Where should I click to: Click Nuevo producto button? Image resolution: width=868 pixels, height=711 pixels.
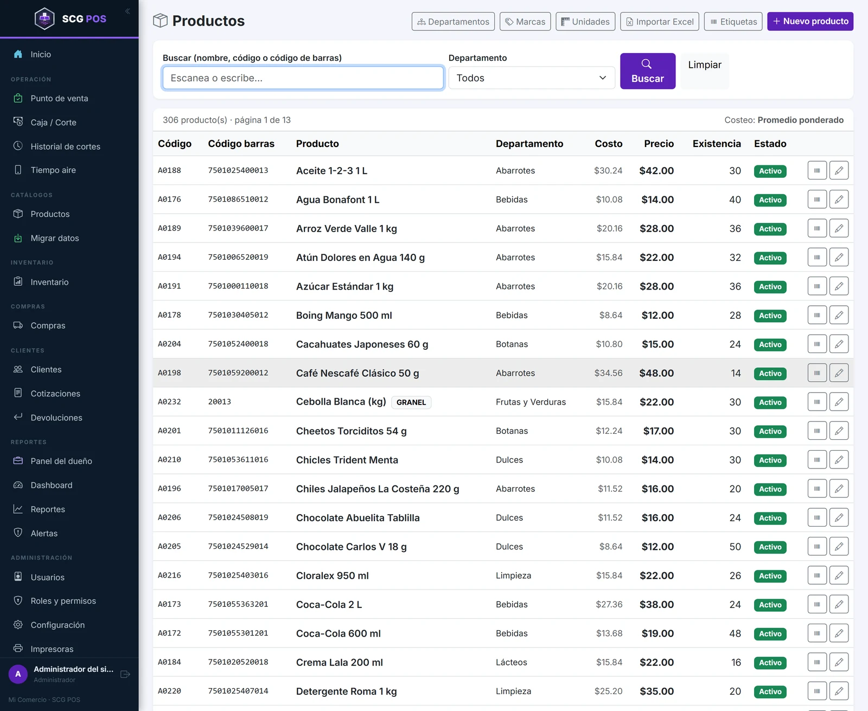pos(810,21)
